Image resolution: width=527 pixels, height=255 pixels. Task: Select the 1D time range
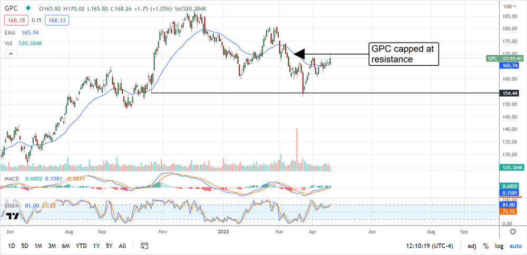pyautogui.click(x=12, y=246)
